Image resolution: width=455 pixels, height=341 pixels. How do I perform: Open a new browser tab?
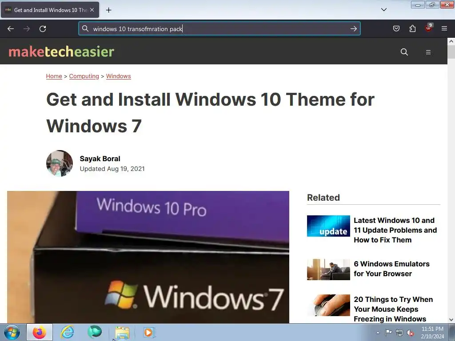(x=108, y=10)
